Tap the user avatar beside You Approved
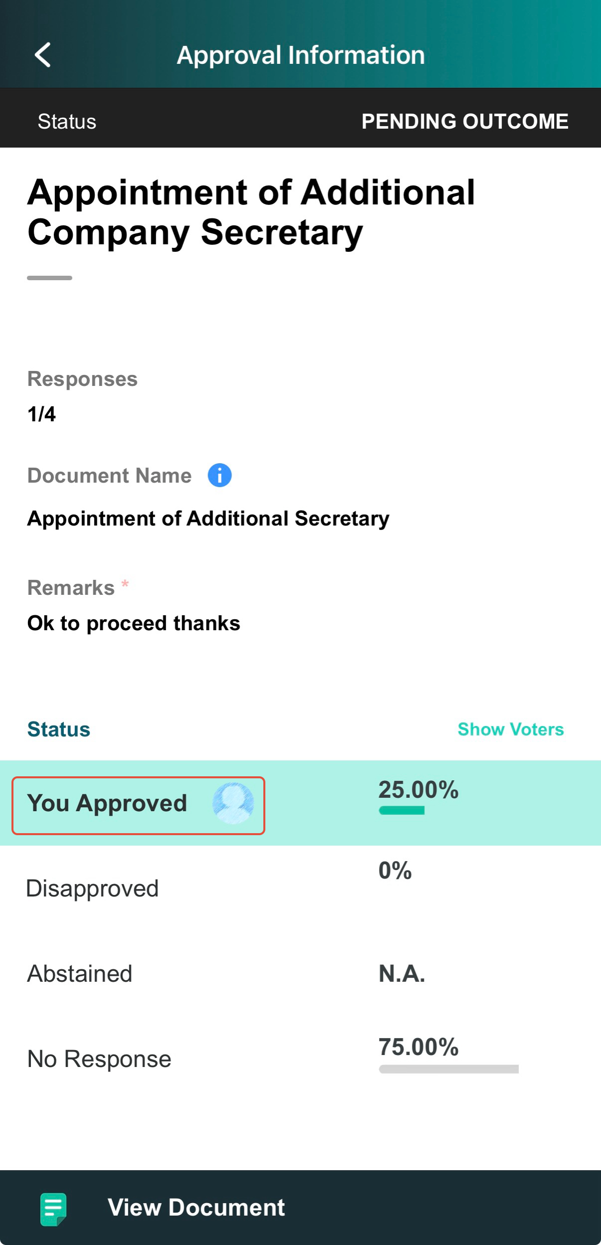 pos(233,803)
